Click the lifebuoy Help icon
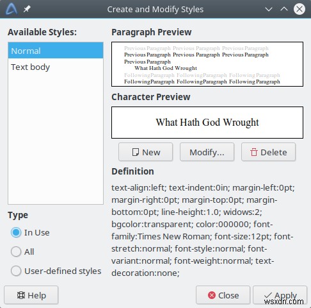Viewport: 311px width, 308px height. coord(21,295)
